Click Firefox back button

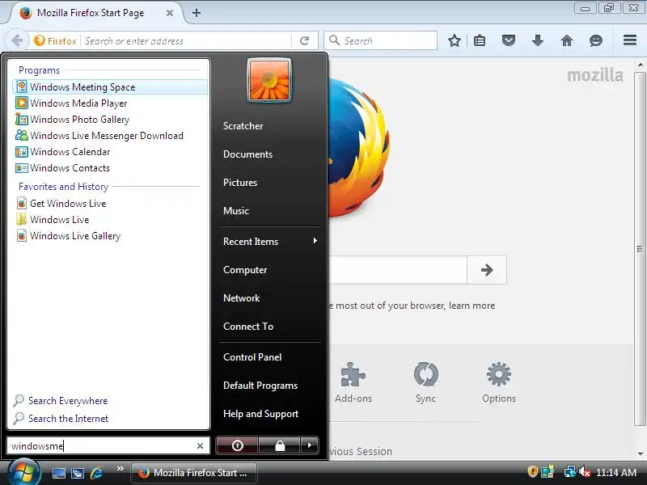click(x=17, y=40)
